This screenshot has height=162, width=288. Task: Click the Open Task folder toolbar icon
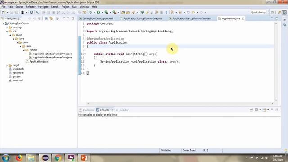[x=128, y=12]
